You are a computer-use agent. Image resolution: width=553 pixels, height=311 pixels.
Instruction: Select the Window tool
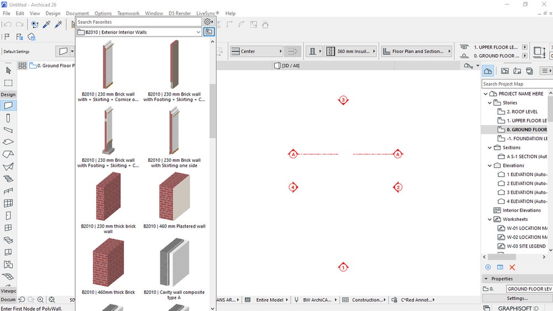tap(8, 228)
